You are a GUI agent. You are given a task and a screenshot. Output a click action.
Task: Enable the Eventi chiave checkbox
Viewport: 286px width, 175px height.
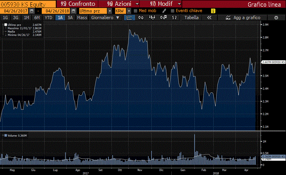[x=172, y=11]
